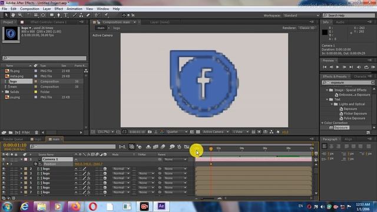Toggle the fx switch on layer 3
Screen dimensions: 377x212
[88, 173]
